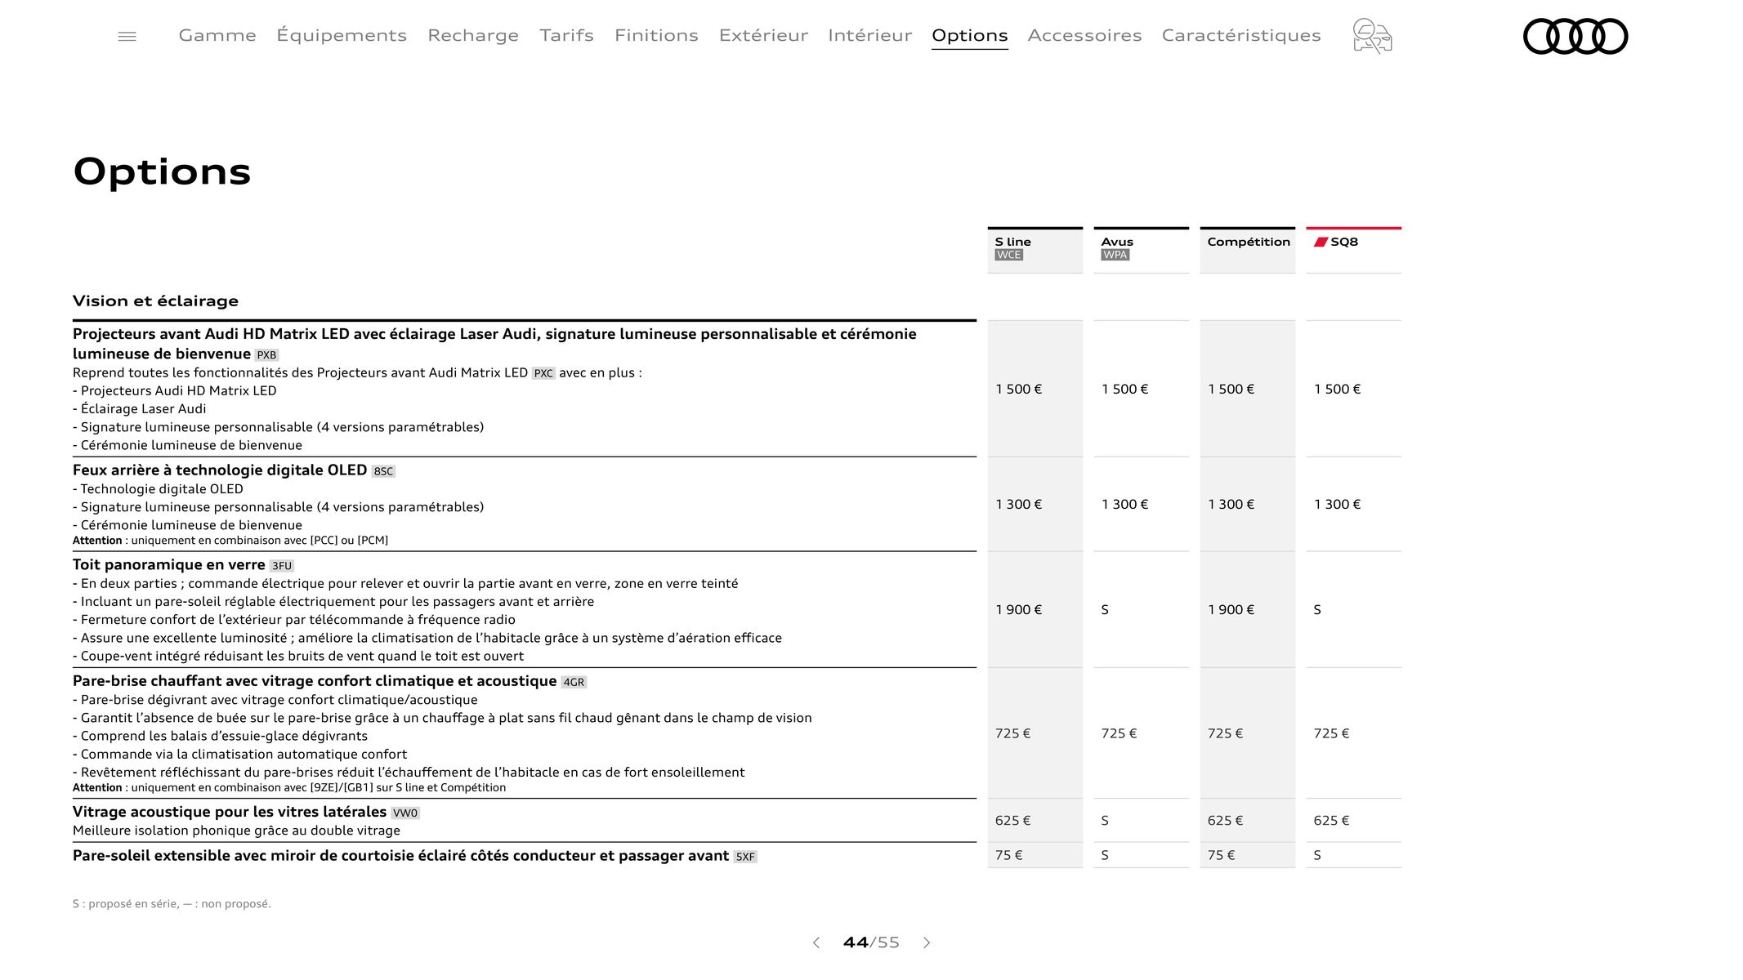This screenshot has height=980, width=1743.
Task: Click 'Meilleure isolation phonique' description line
Action: point(236,831)
